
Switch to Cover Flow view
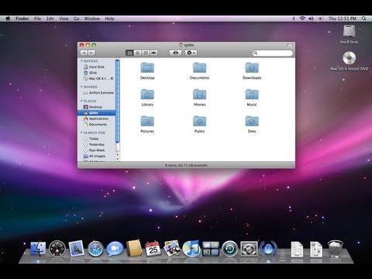[153, 53]
